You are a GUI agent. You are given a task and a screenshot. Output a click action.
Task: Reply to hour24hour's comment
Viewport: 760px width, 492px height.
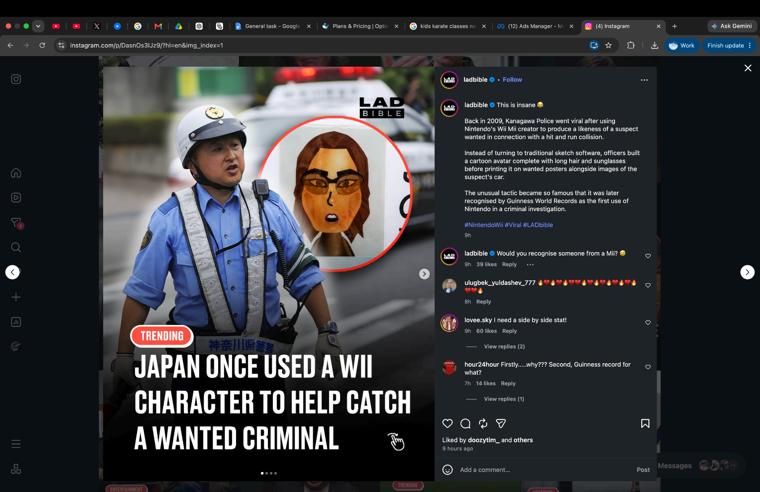pyautogui.click(x=508, y=383)
